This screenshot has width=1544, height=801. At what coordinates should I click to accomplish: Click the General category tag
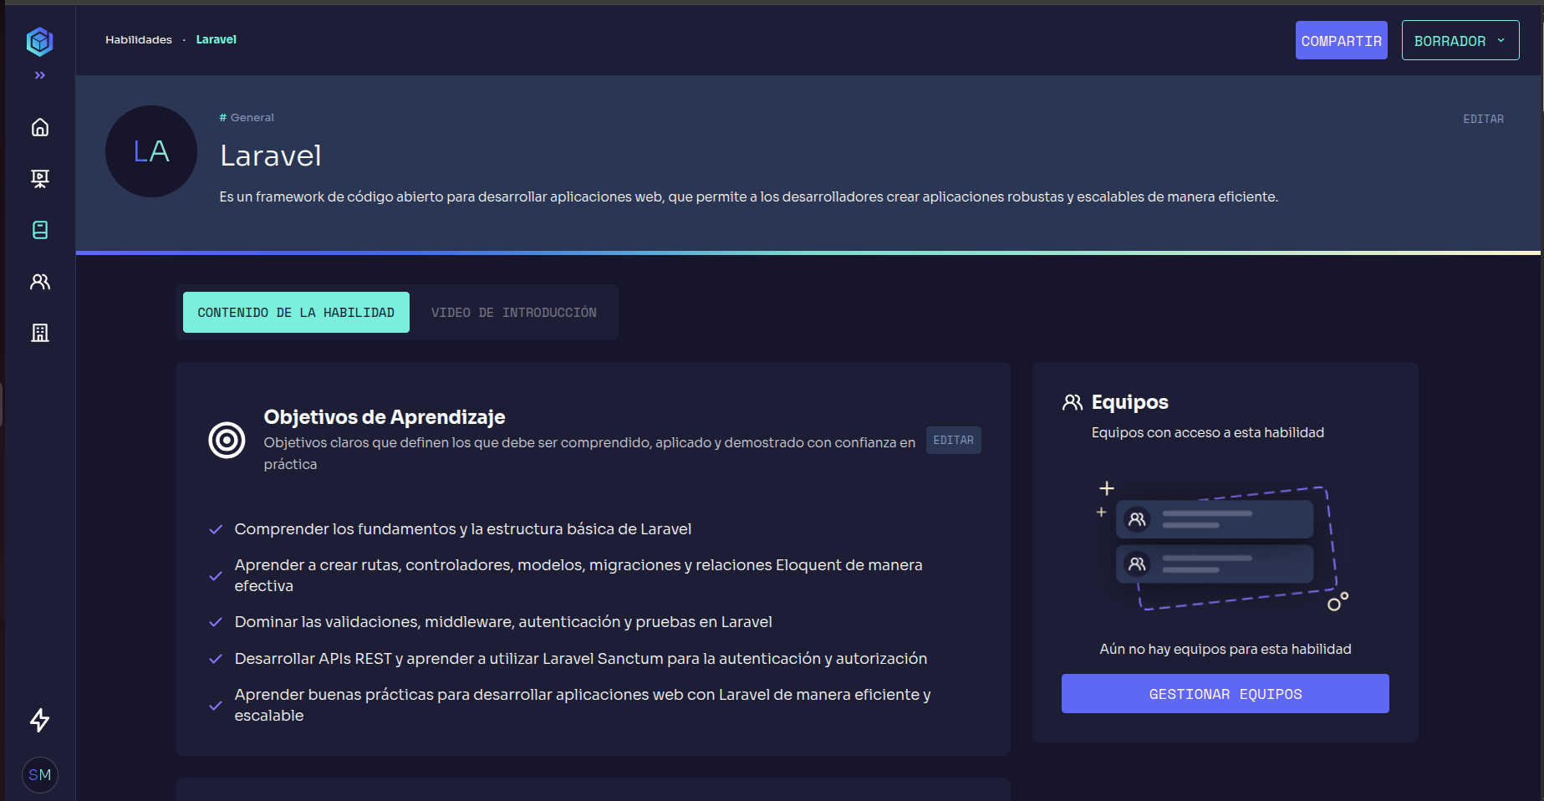point(247,118)
